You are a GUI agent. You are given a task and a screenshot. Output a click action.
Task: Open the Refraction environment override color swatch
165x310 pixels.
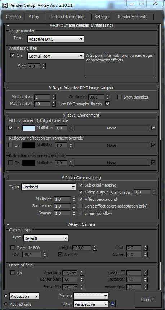click(x=29, y=163)
